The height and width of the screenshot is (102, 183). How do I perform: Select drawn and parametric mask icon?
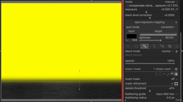[x=162, y=46]
